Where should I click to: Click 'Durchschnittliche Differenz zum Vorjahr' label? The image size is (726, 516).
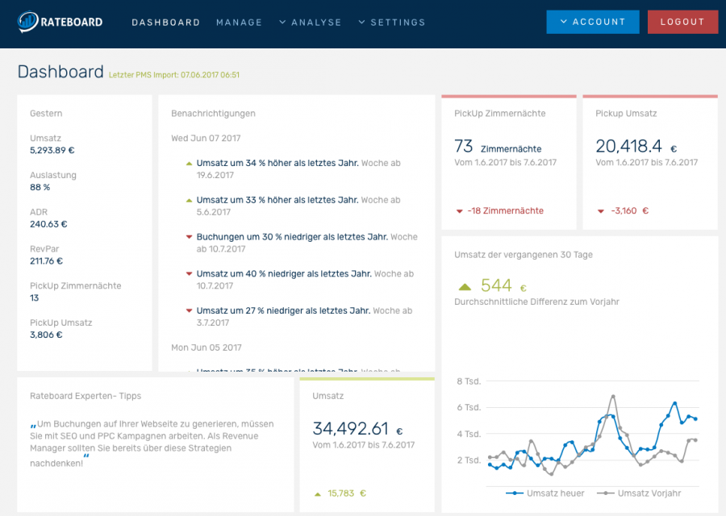click(x=536, y=302)
